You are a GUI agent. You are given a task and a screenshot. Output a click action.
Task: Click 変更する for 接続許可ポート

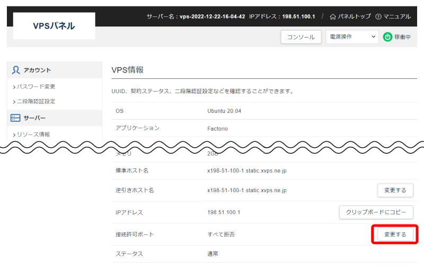pos(395,235)
